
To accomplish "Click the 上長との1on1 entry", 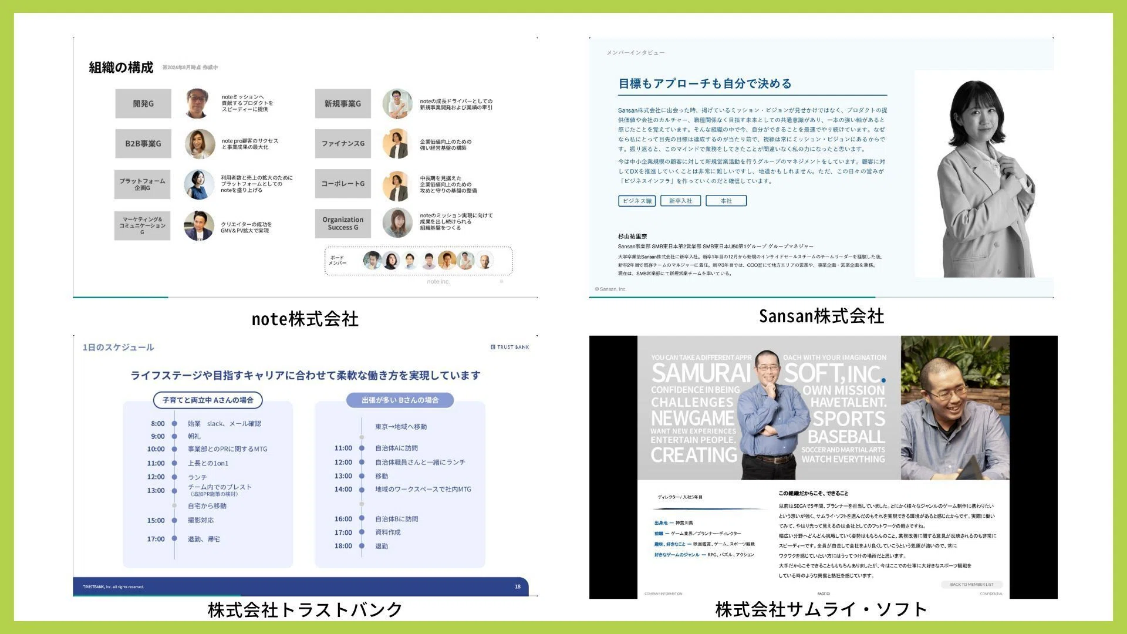I will tap(208, 464).
